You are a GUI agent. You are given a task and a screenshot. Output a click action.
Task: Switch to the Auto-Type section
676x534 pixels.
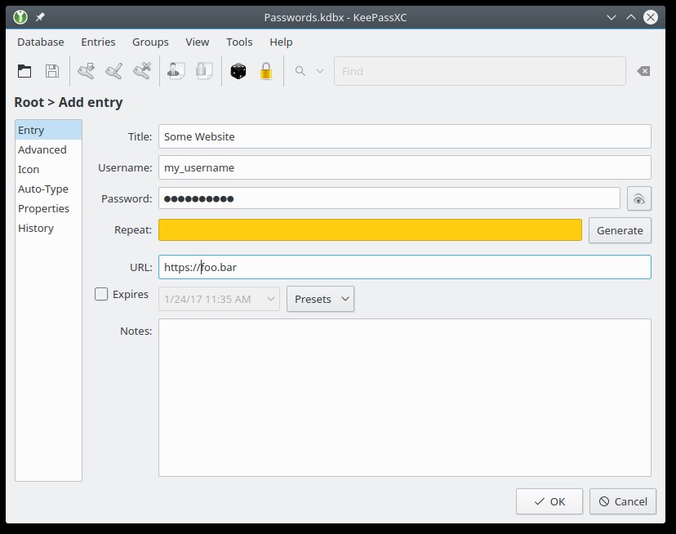tap(43, 189)
